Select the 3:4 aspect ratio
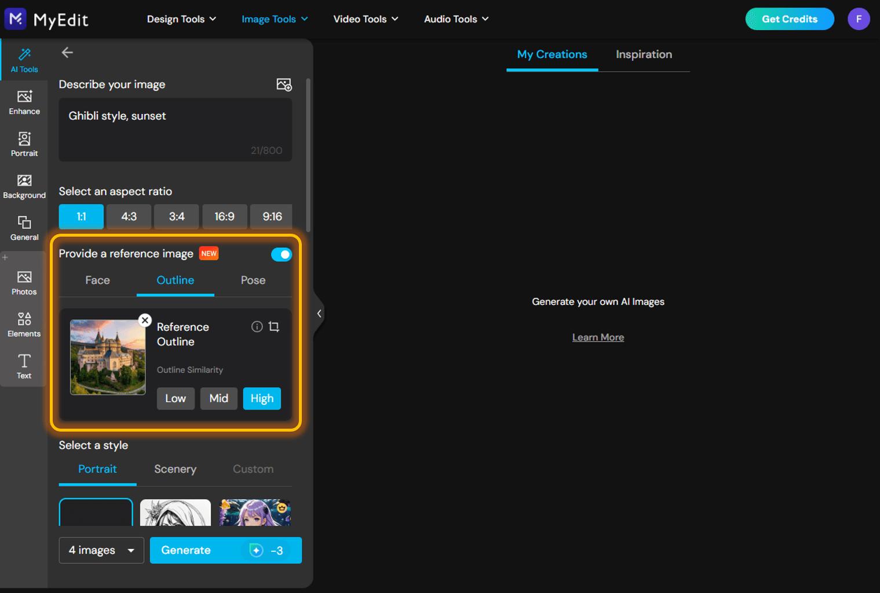Viewport: 880px width, 593px height. pyautogui.click(x=177, y=216)
